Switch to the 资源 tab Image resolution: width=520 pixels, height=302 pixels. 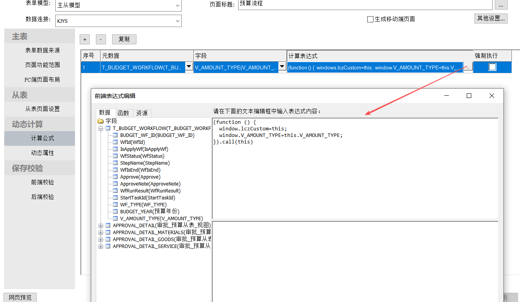click(x=142, y=113)
